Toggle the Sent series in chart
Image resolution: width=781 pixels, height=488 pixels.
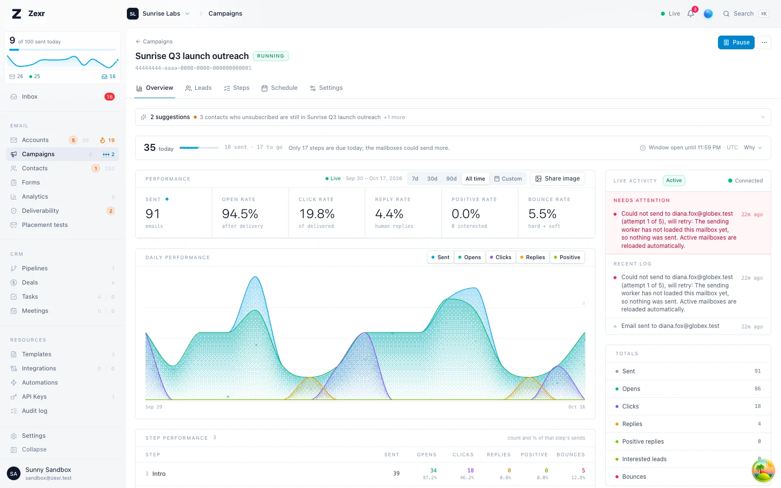coord(440,257)
